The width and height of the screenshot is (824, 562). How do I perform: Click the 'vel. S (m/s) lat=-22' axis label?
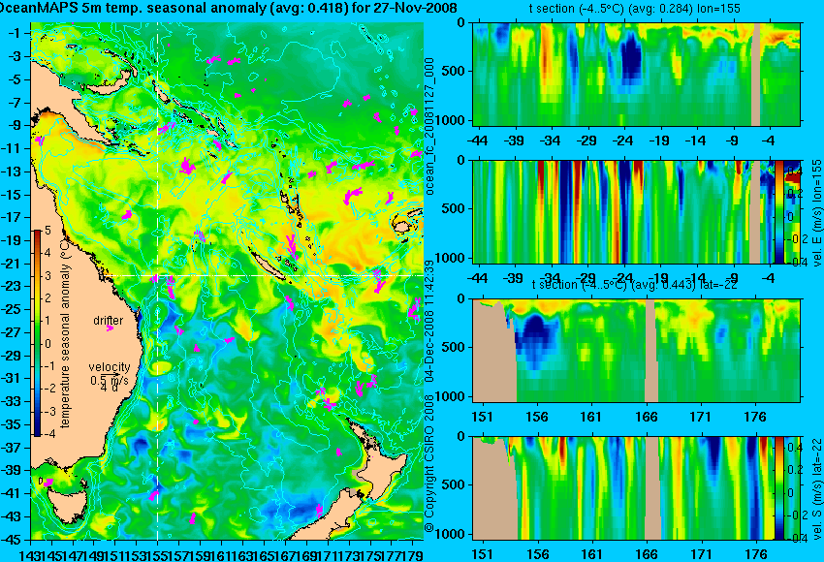[x=816, y=488]
